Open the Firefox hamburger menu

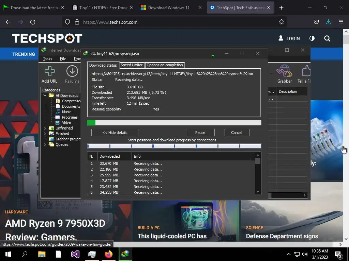pyautogui.click(x=340, y=22)
